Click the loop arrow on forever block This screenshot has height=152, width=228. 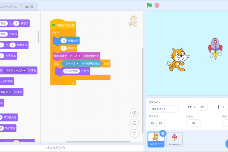(x=73, y=82)
